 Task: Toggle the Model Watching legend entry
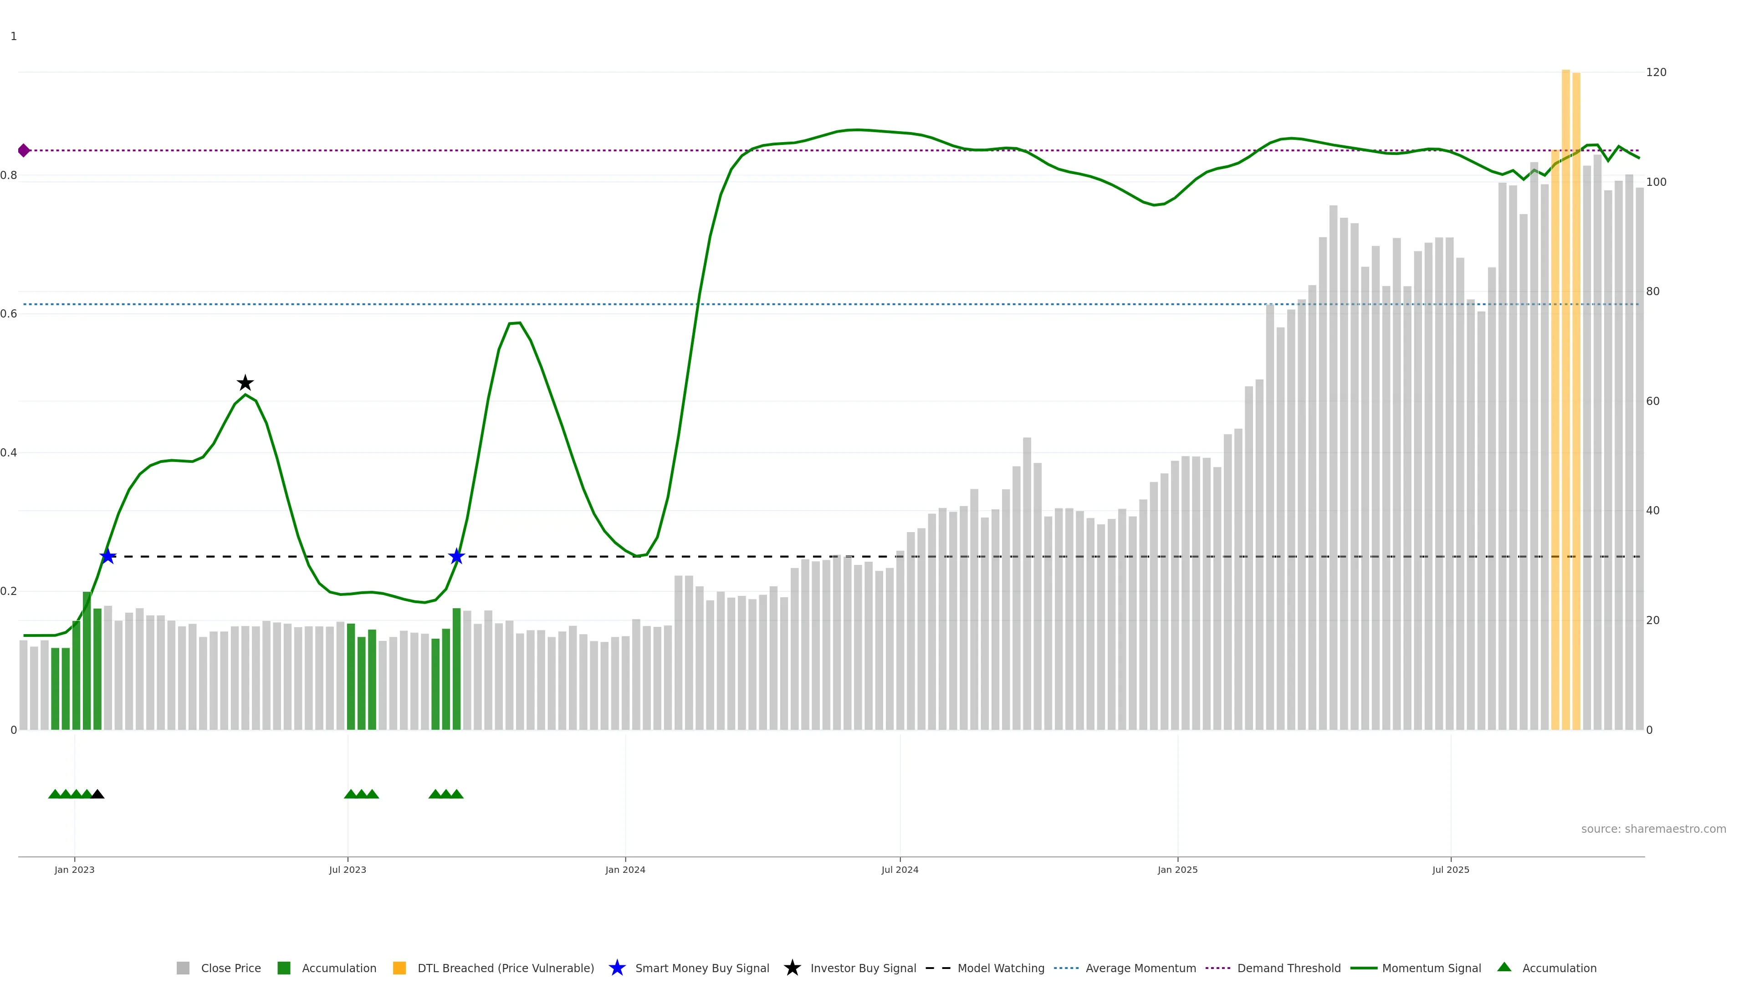pyautogui.click(x=1001, y=968)
